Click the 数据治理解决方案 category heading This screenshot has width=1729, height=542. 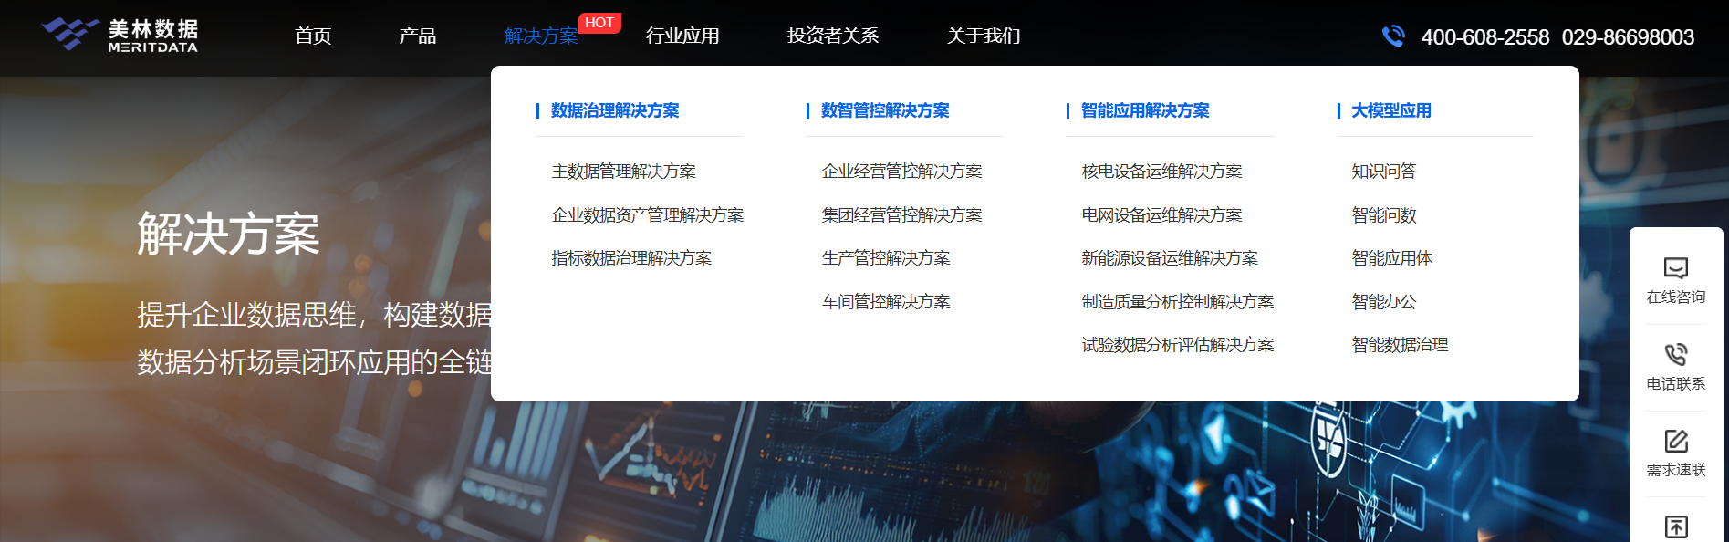[615, 110]
